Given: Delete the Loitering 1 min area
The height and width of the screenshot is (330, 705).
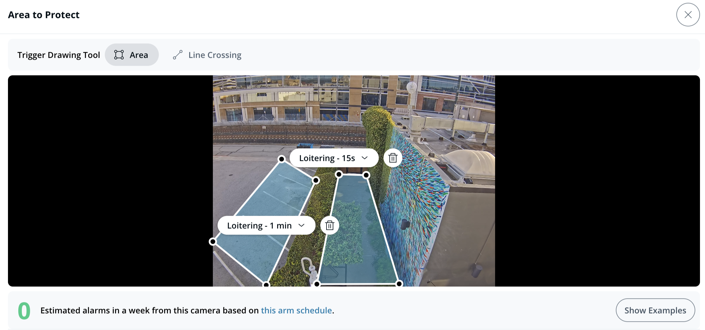Looking at the screenshot, I should tap(329, 226).
